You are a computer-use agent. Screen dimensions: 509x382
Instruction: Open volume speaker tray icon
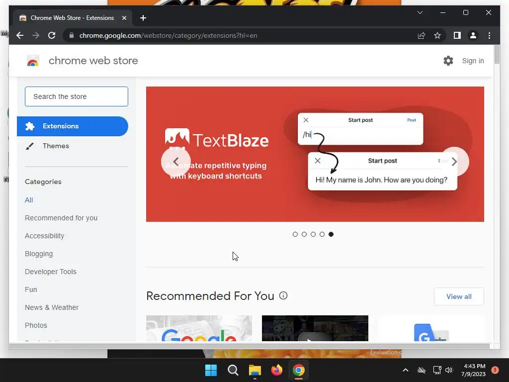pyautogui.click(x=449, y=370)
